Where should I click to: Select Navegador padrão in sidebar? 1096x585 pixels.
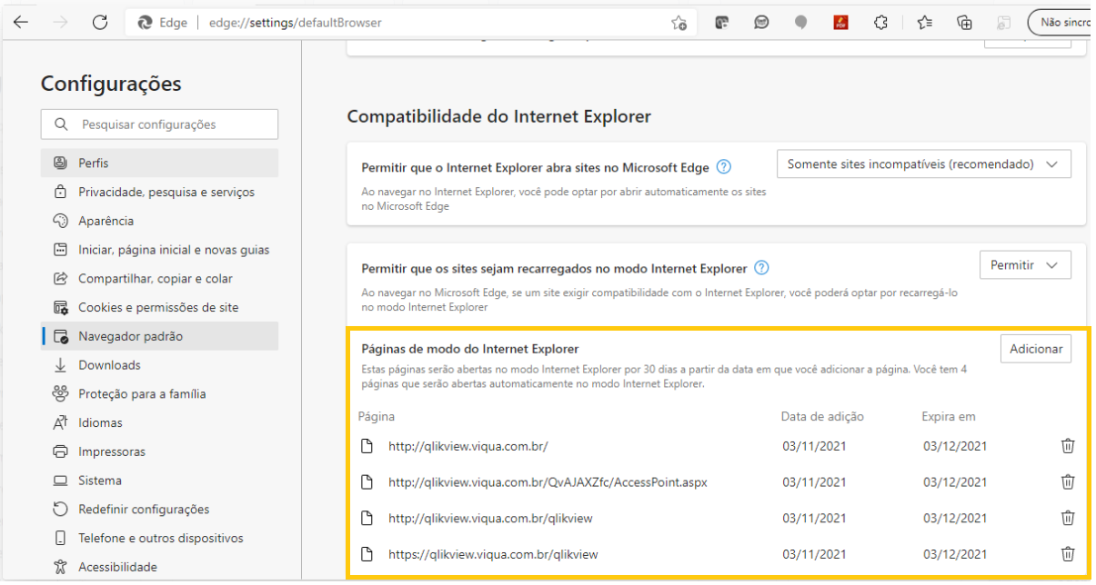pos(159,336)
